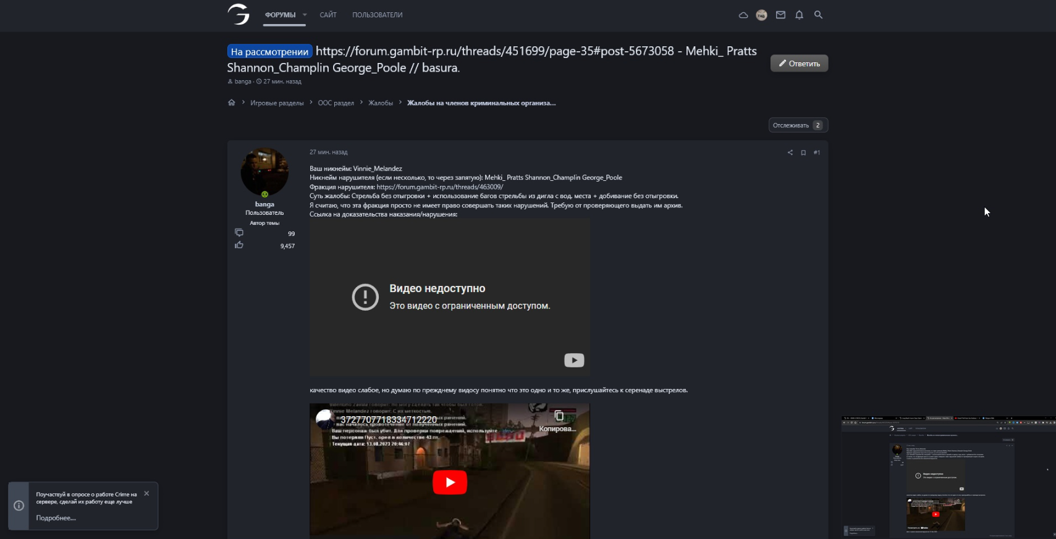Open the notifications bell
The width and height of the screenshot is (1056, 539).
[x=799, y=15]
